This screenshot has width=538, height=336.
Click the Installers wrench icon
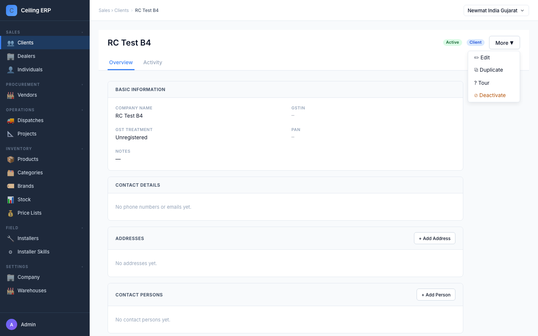pyautogui.click(x=10, y=239)
